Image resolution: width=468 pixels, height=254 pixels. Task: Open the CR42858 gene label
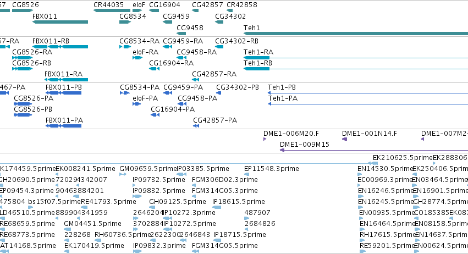click(x=242, y=5)
